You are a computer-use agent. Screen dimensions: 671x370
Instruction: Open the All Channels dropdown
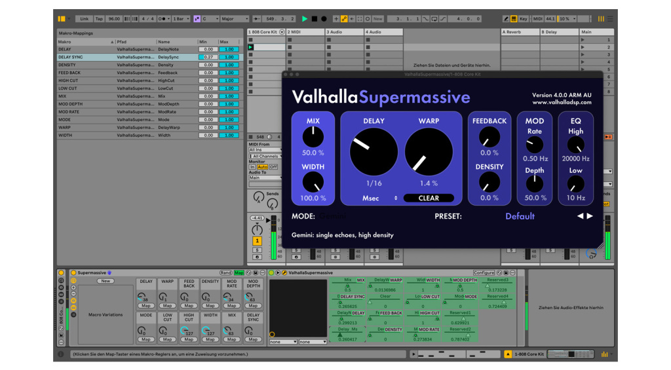(265, 156)
